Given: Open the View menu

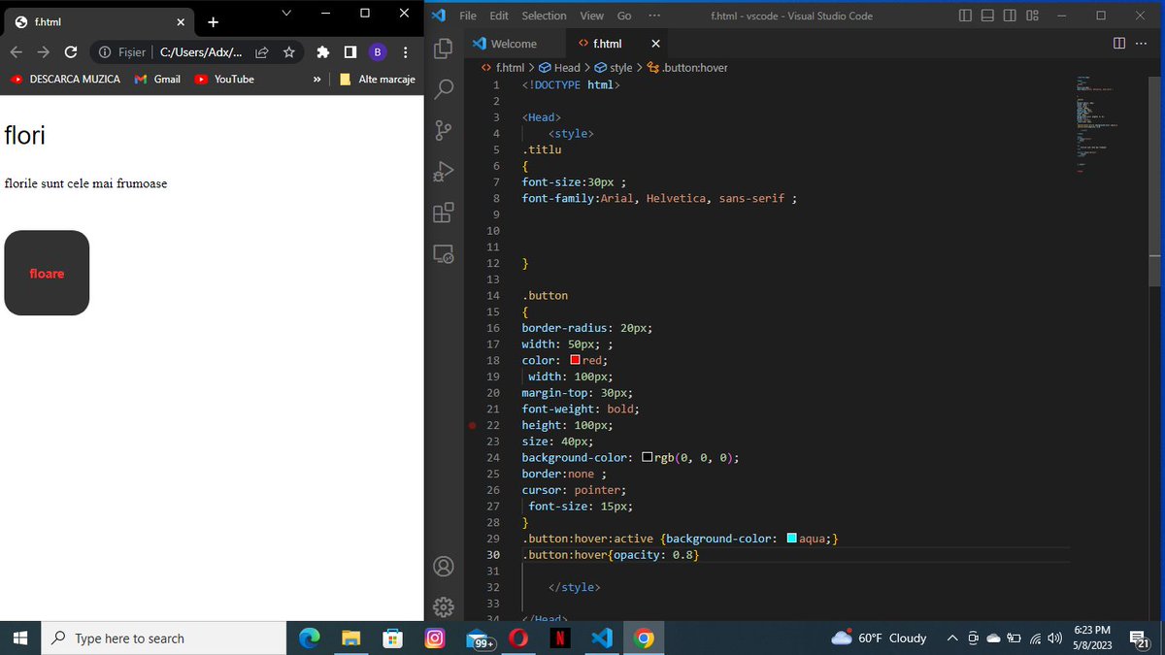Looking at the screenshot, I should coord(591,16).
